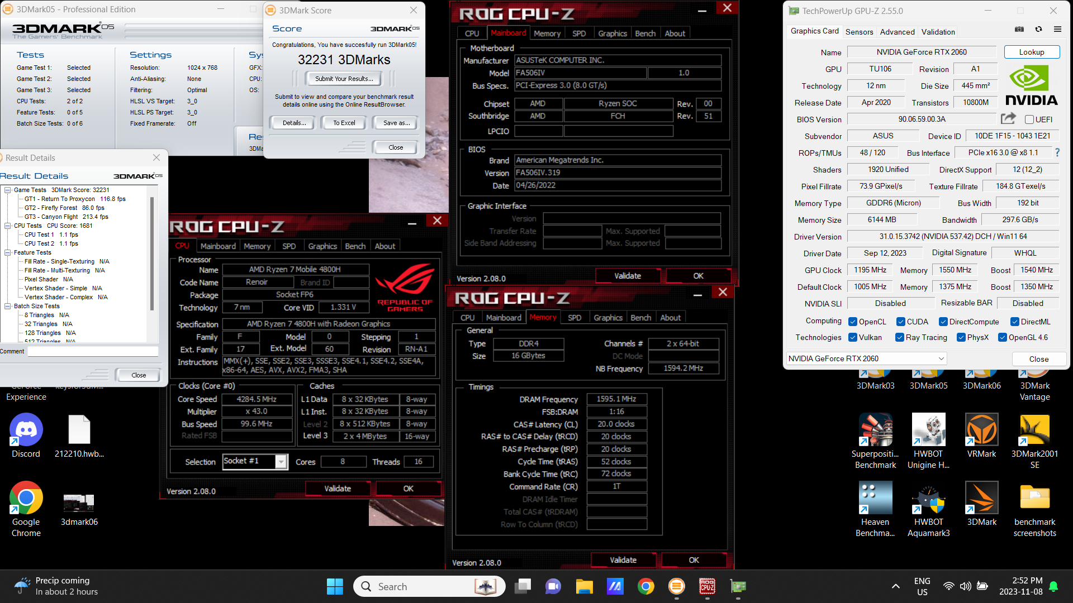The image size is (1073, 603).
Task: Select GT3 - Canyon Flight result row
Action: coord(66,217)
